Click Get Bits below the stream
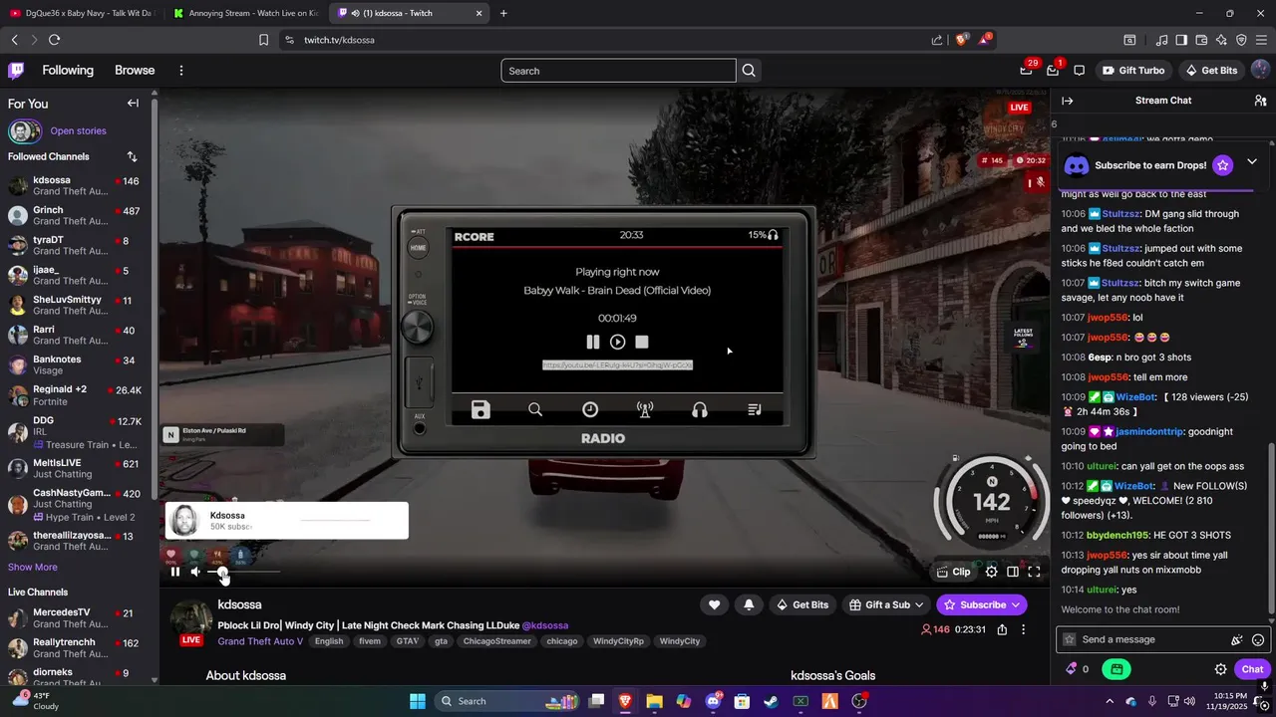Viewport: 1276px width, 717px height. point(802,604)
